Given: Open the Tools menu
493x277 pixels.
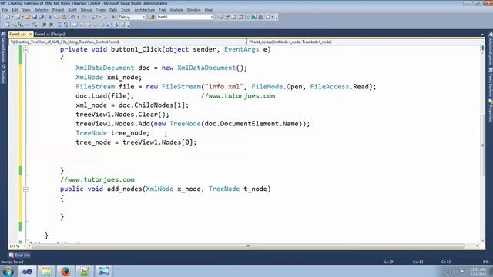Looking at the screenshot, I should tap(126, 10).
